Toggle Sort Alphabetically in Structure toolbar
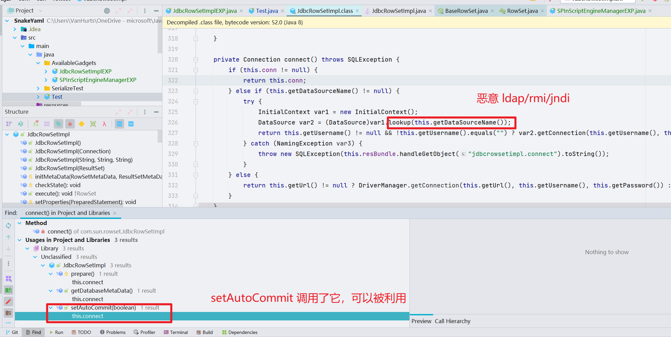Viewport: 671px width, 337px height. click(x=21, y=123)
